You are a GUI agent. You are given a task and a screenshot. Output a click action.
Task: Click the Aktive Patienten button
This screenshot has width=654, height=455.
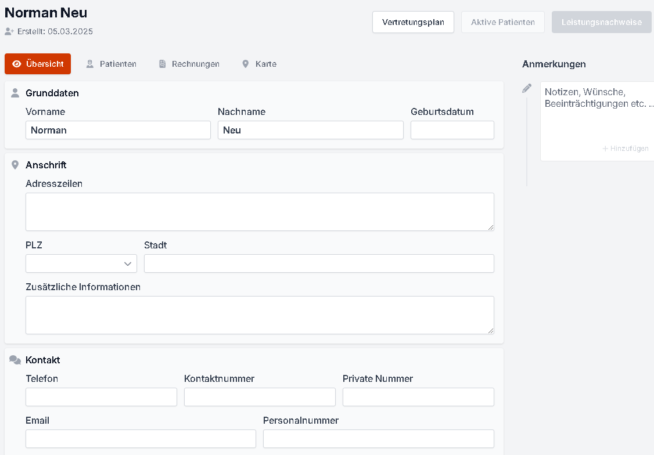point(502,22)
